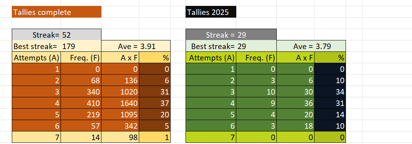Click the frequency cell showing 219
This screenshot has width=412, height=144.
pyautogui.click(x=81, y=114)
